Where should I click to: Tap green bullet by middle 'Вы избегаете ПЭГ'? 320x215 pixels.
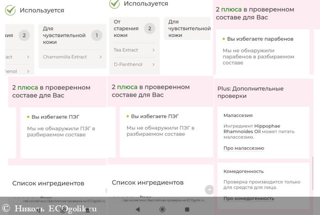(128, 117)
